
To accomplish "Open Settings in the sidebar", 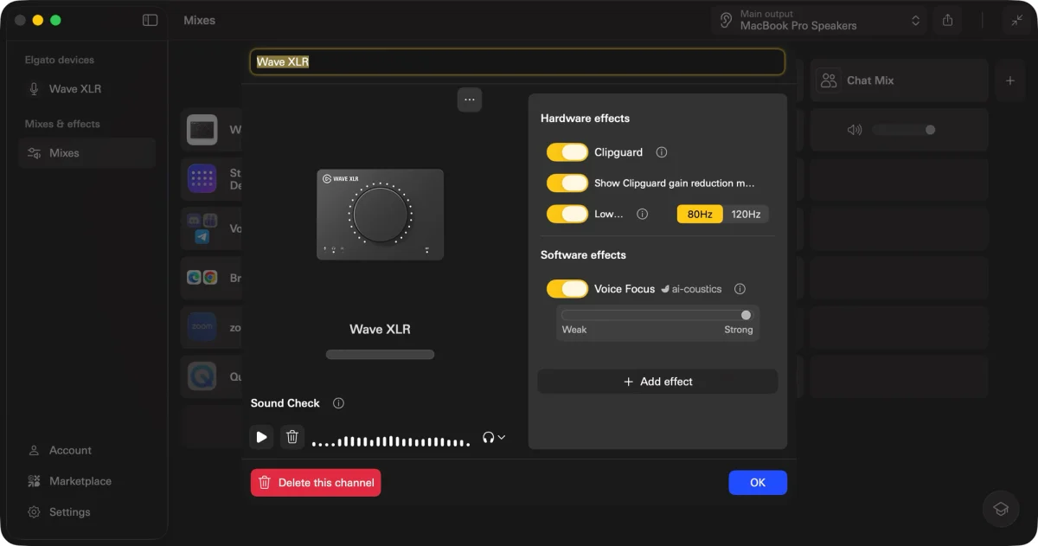I will click(x=86, y=512).
